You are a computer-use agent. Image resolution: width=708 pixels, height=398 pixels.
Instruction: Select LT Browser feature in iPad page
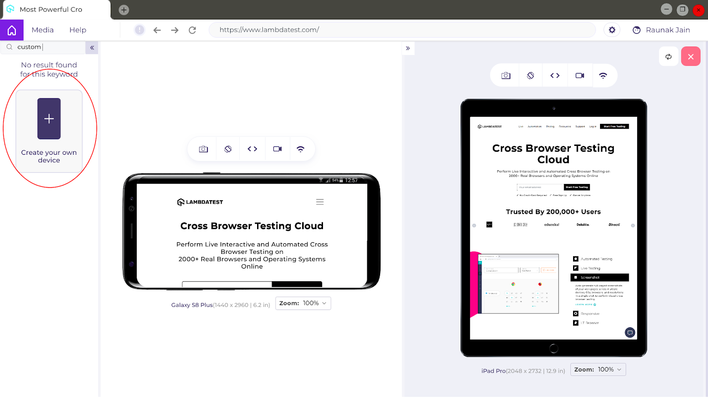click(x=586, y=323)
